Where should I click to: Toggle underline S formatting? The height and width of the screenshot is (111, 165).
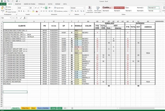(x=24, y=11)
